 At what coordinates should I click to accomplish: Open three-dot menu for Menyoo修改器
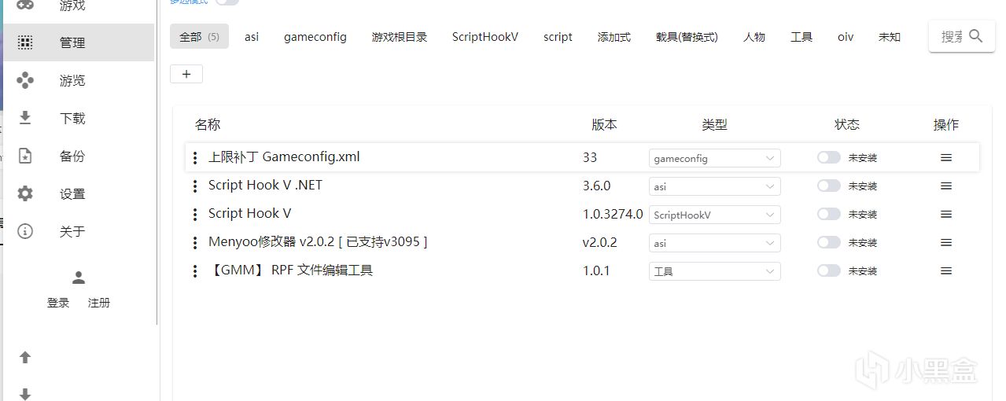pyautogui.click(x=195, y=243)
